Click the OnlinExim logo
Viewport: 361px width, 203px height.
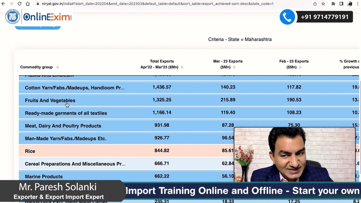click(39, 17)
